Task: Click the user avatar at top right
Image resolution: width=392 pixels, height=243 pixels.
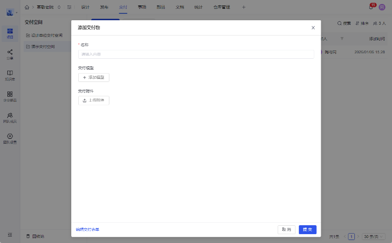Action: (382, 7)
